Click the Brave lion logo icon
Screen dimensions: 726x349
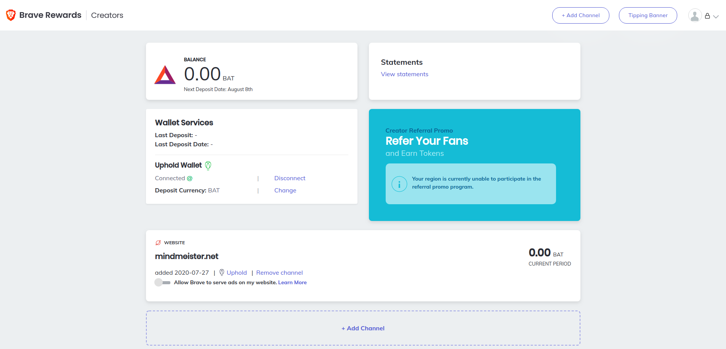[11, 15]
